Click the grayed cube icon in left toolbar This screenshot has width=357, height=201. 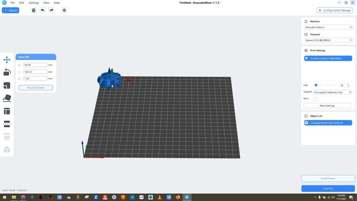[x=7, y=150]
